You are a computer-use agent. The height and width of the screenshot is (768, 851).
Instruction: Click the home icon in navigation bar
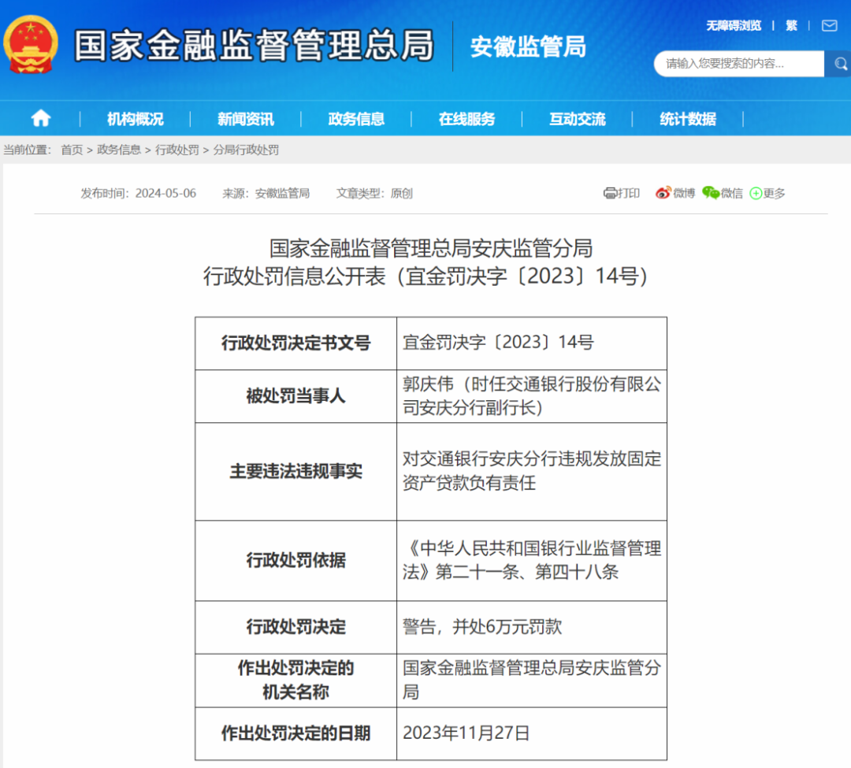pyautogui.click(x=41, y=119)
